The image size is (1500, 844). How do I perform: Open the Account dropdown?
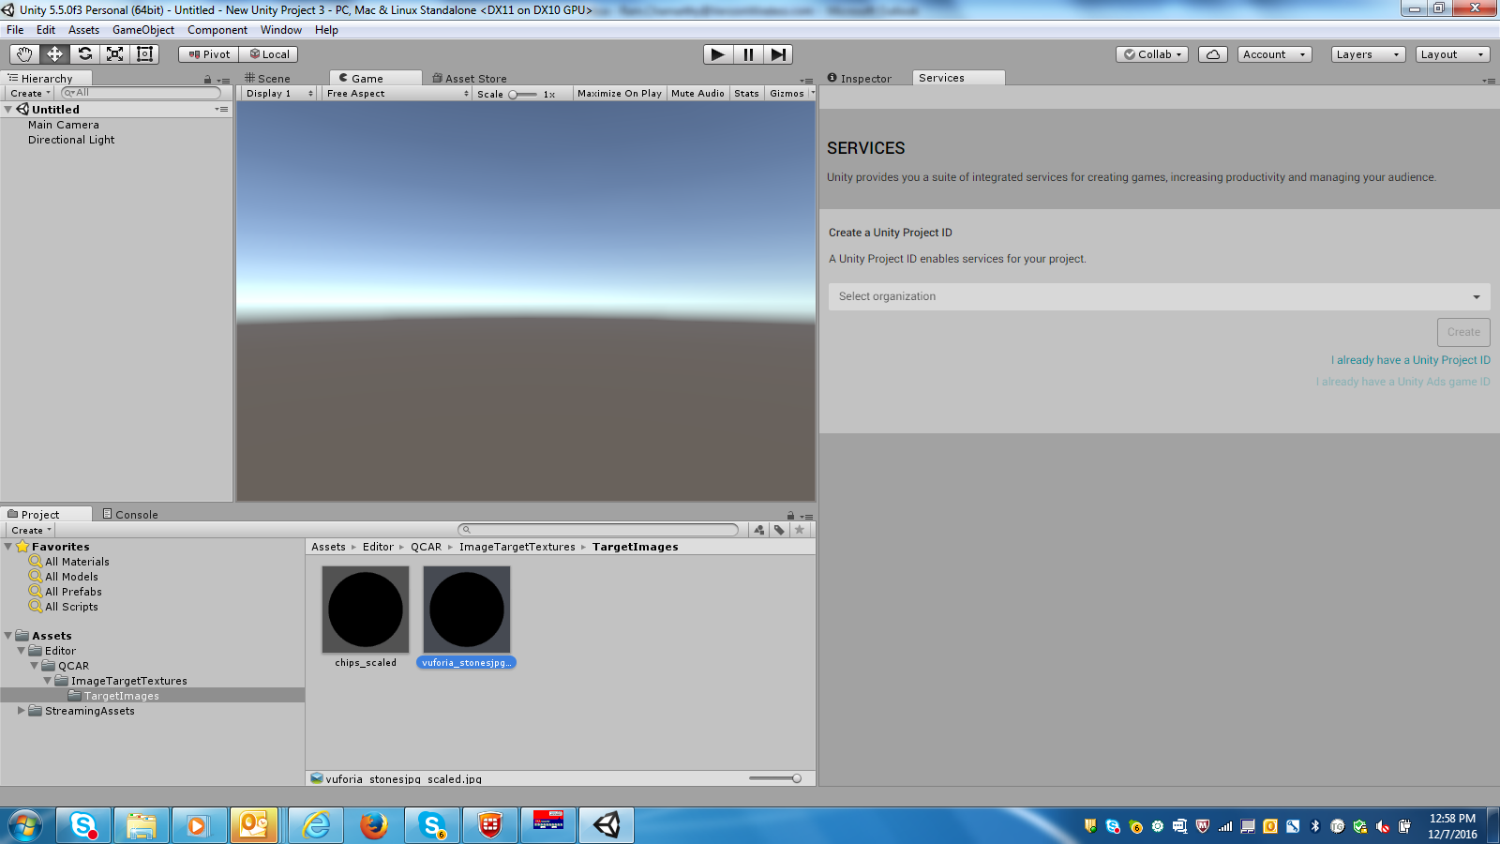pyautogui.click(x=1274, y=54)
